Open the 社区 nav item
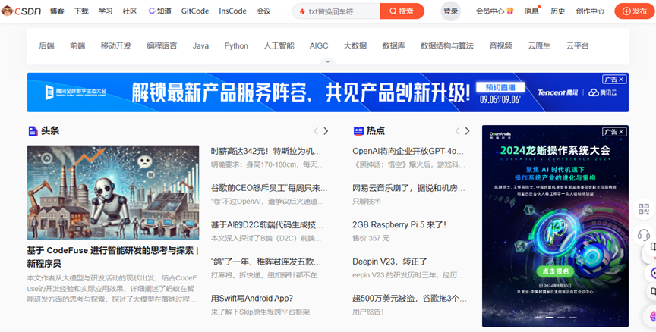This screenshot has width=656, height=332. click(130, 11)
